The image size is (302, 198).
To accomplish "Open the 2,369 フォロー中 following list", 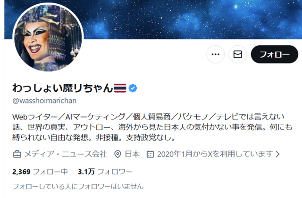I will [40, 172].
